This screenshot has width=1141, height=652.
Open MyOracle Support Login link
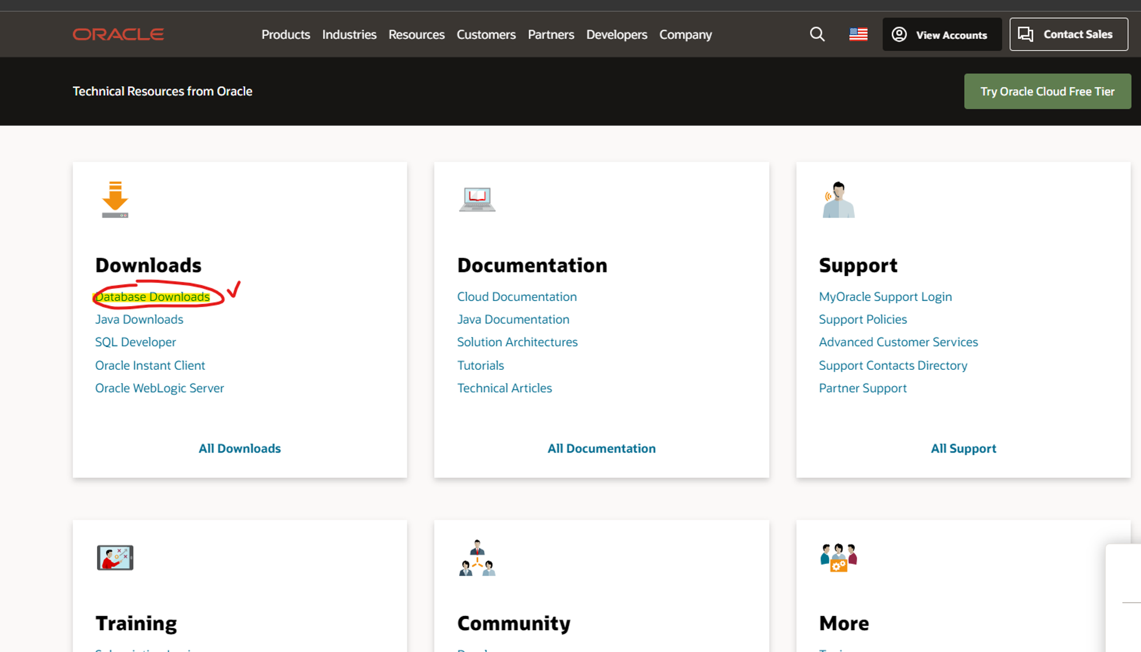pyautogui.click(x=885, y=297)
